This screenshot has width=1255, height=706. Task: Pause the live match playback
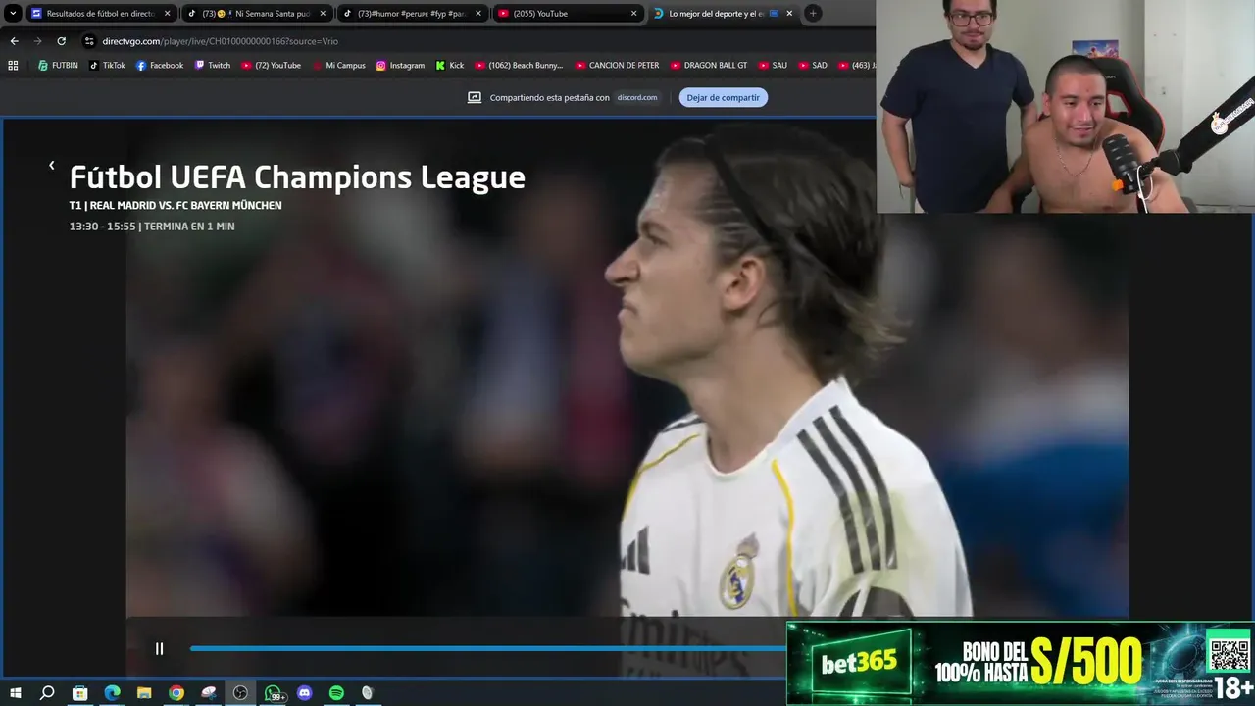point(159,648)
